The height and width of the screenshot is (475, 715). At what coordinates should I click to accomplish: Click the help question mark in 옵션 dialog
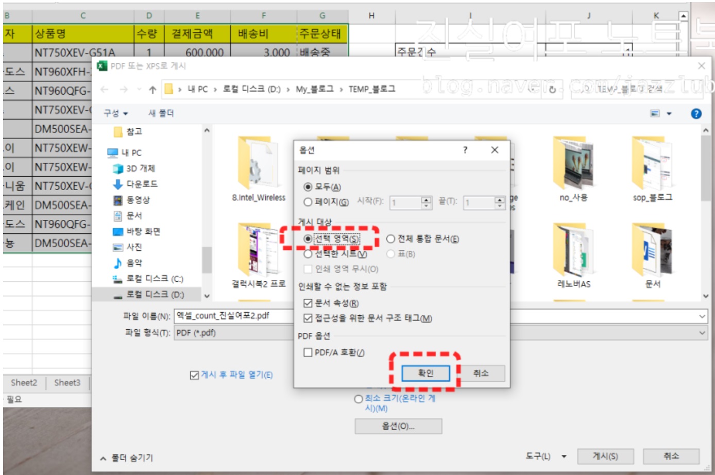(465, 150)
